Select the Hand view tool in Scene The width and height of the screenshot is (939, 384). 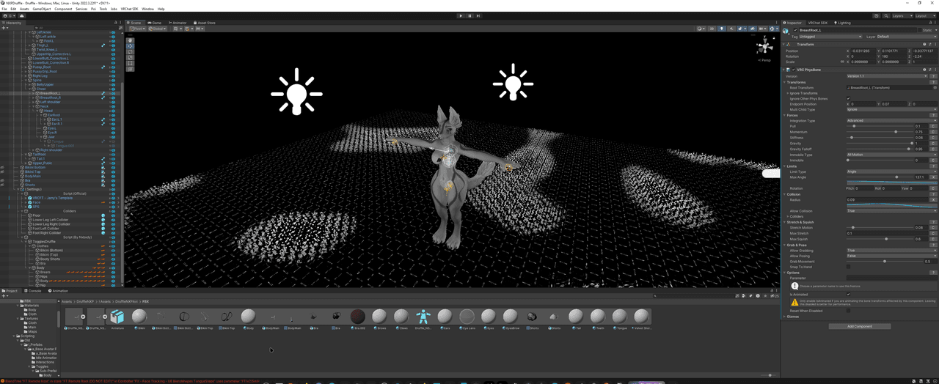131,40
